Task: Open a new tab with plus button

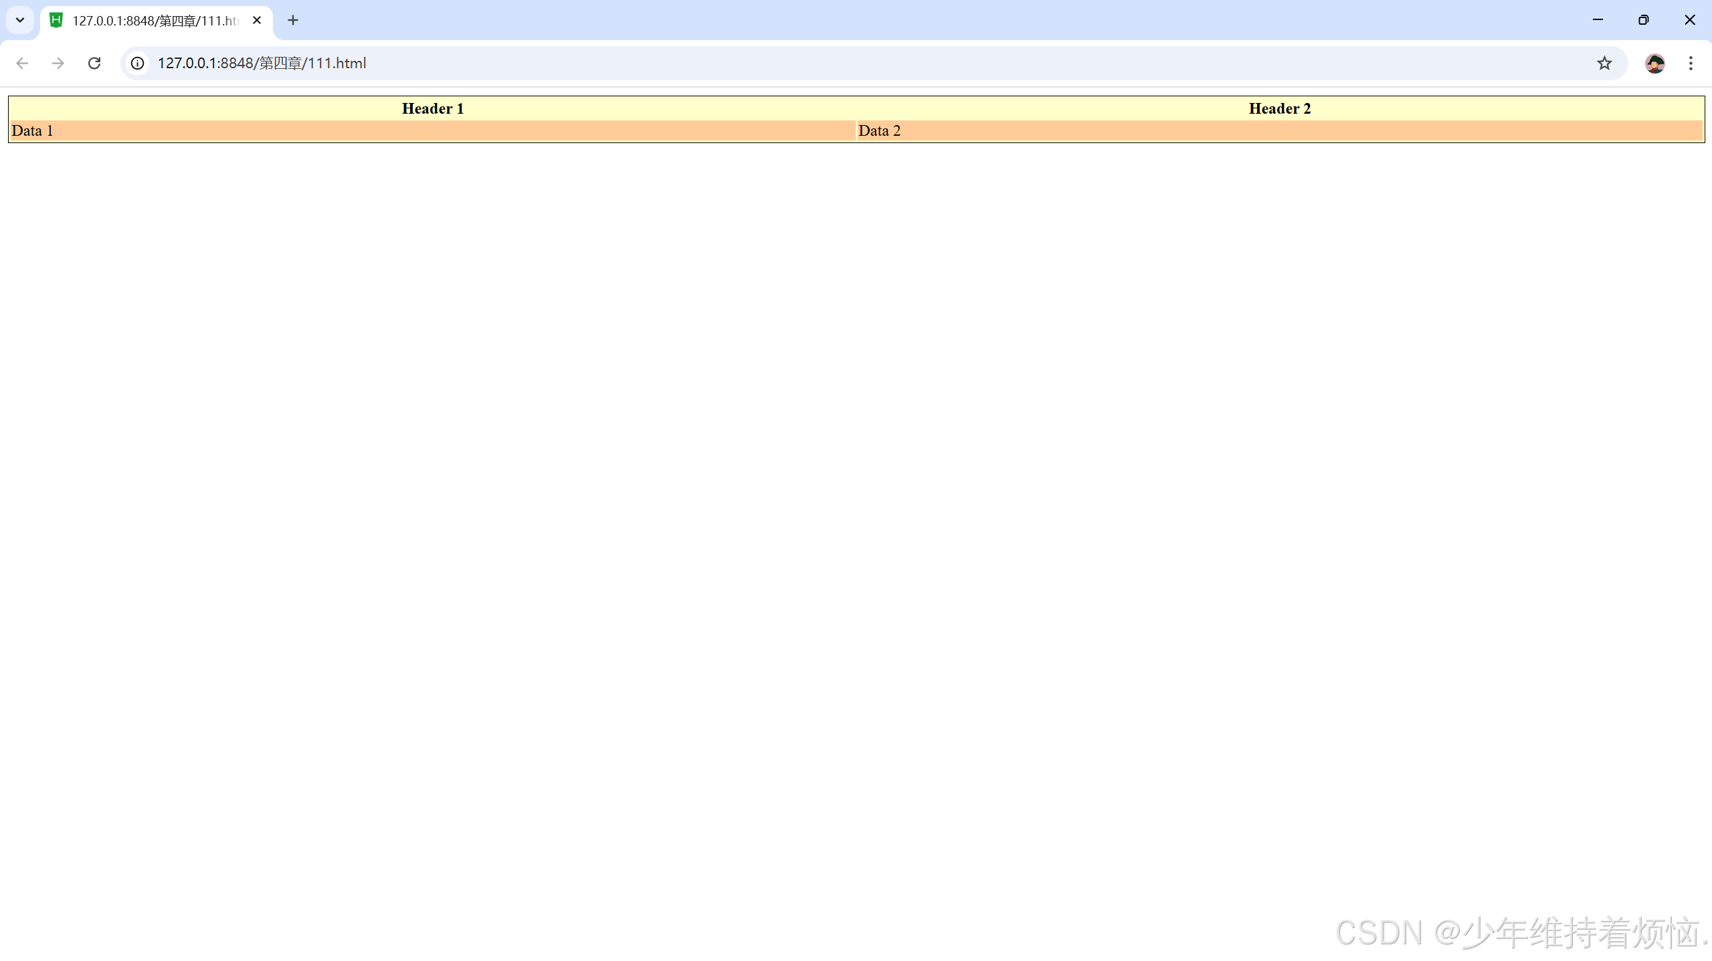Action: pyautogui.click(x=292, y=20)
